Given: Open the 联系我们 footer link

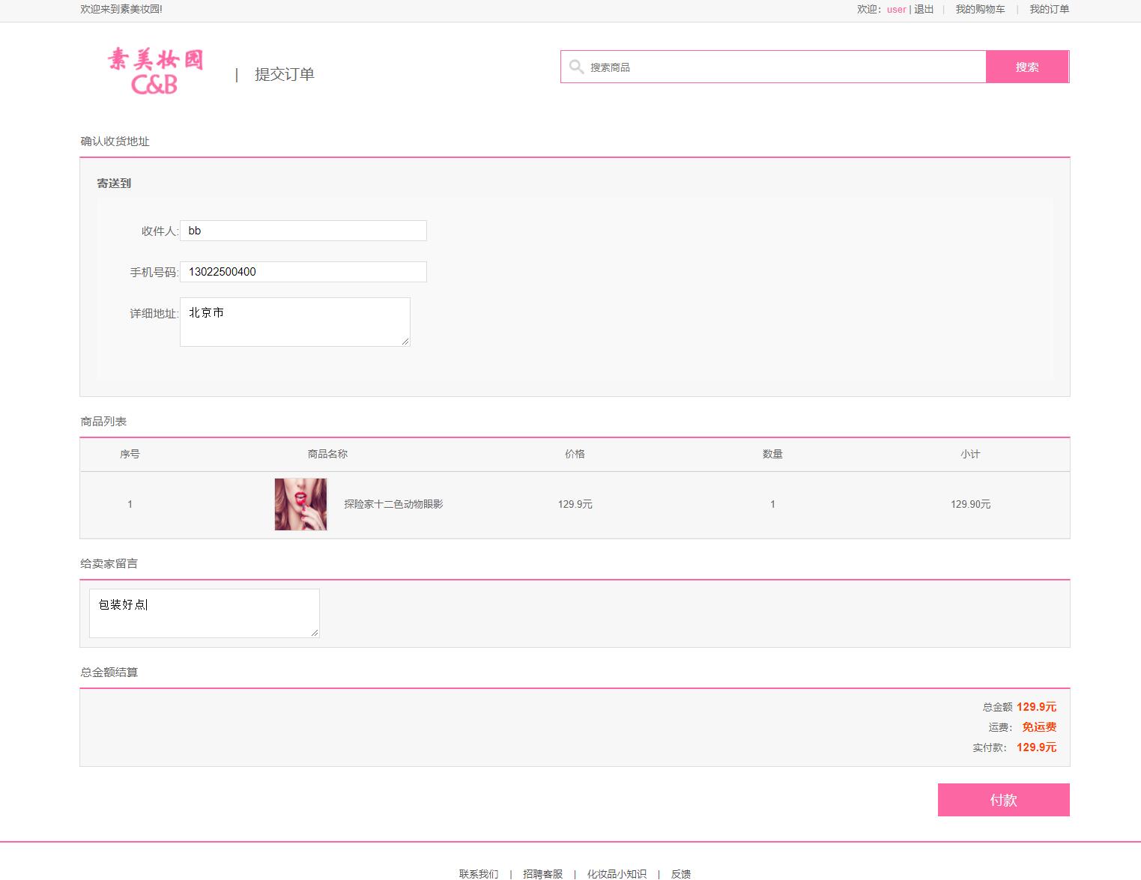Looking at the screenshot, I should point(479,874).
